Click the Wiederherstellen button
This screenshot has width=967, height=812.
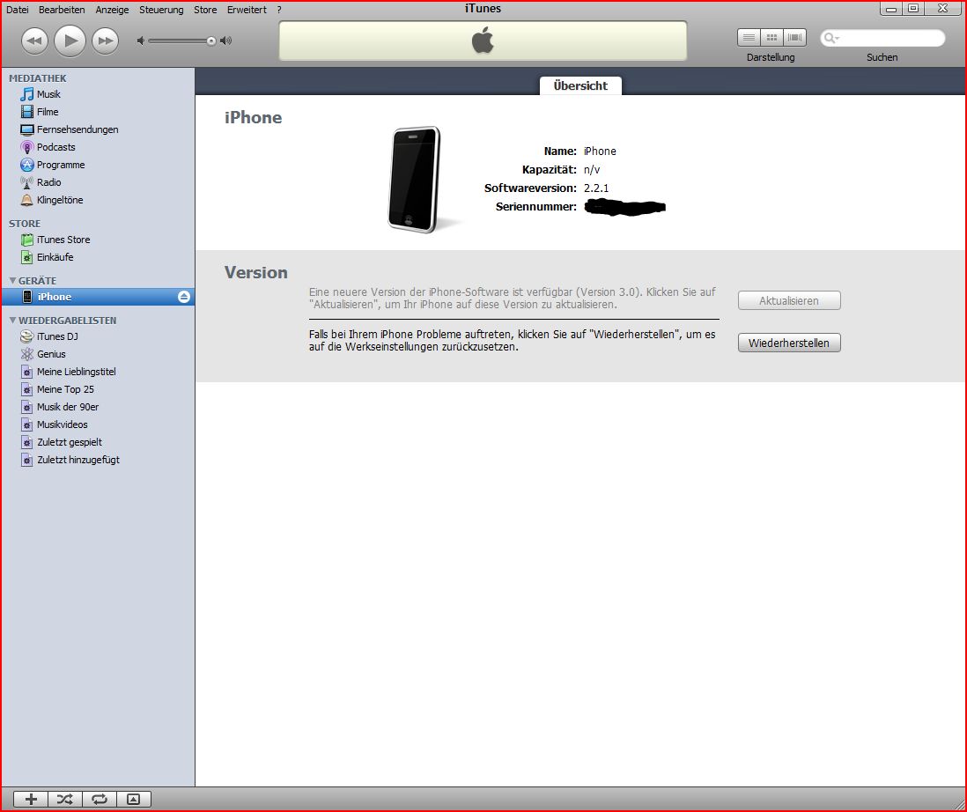point(789,343)
